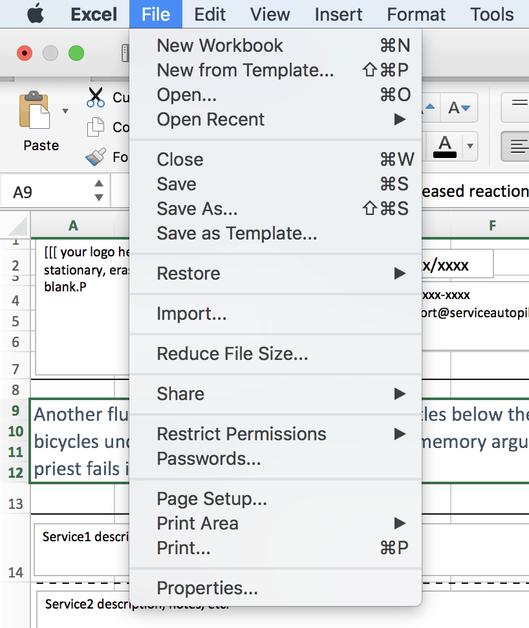Open the View menu

[270, 14]
